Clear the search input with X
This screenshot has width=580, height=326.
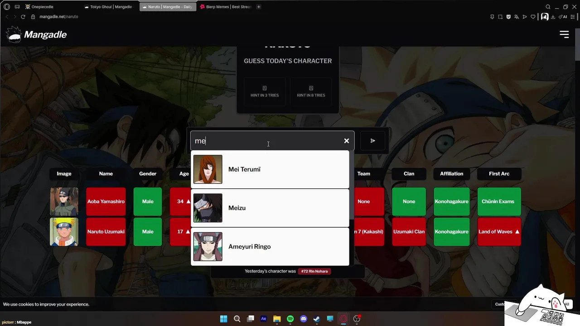(x=347, y=141)
